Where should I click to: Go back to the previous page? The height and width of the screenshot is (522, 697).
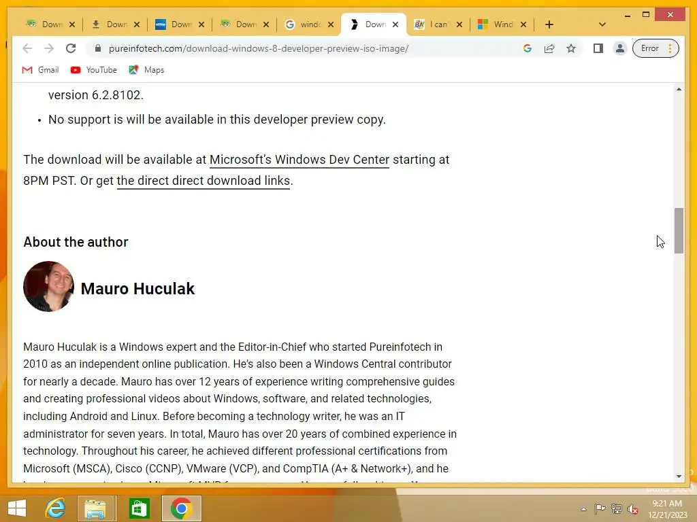point(27,48)
